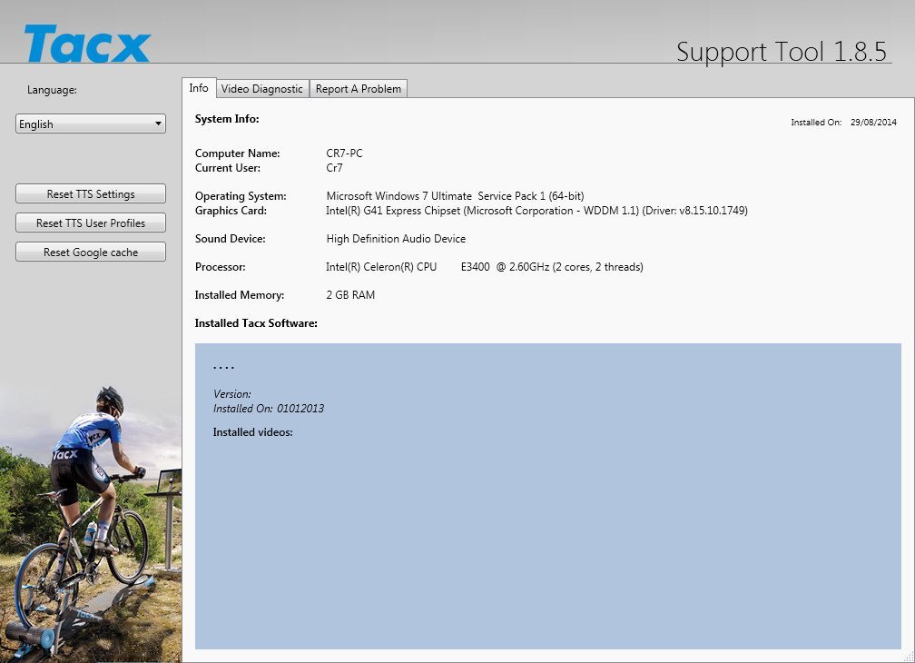The height and width of the screenshot is (663, 915).
Task: Select the Microsoft Windows 7 Ultimate text
Action: point(455,196)
